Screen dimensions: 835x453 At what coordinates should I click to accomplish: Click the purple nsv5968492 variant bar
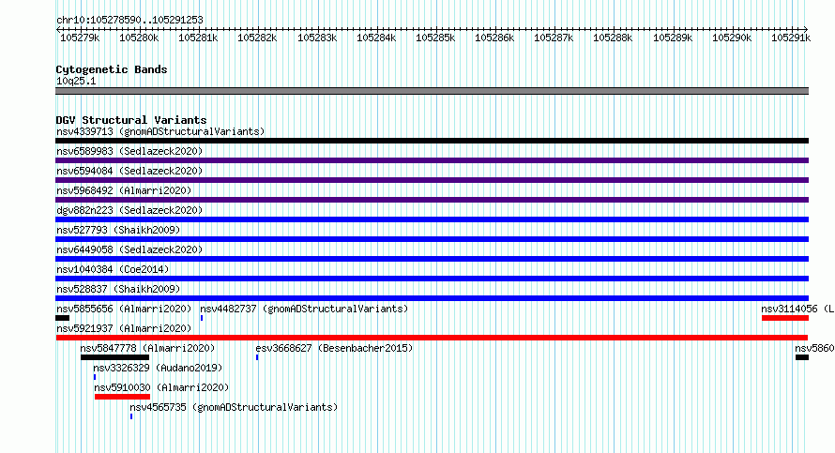432,200
